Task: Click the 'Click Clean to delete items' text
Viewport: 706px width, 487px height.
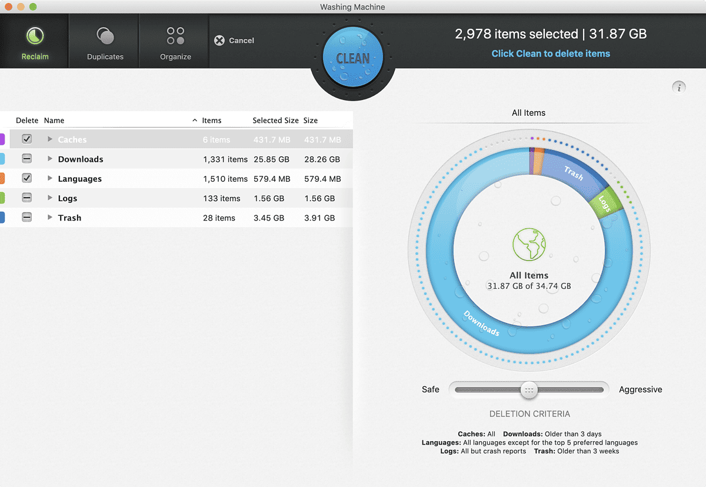Action: [551, 54]
